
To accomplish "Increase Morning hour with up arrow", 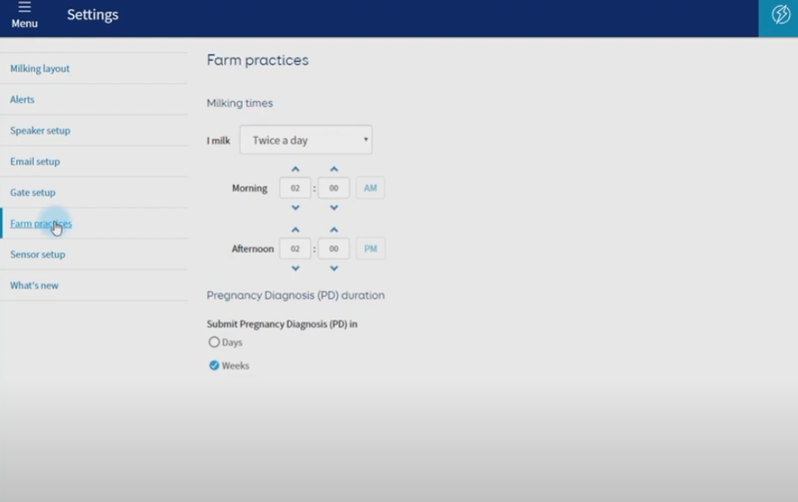I will click(295, 169).
